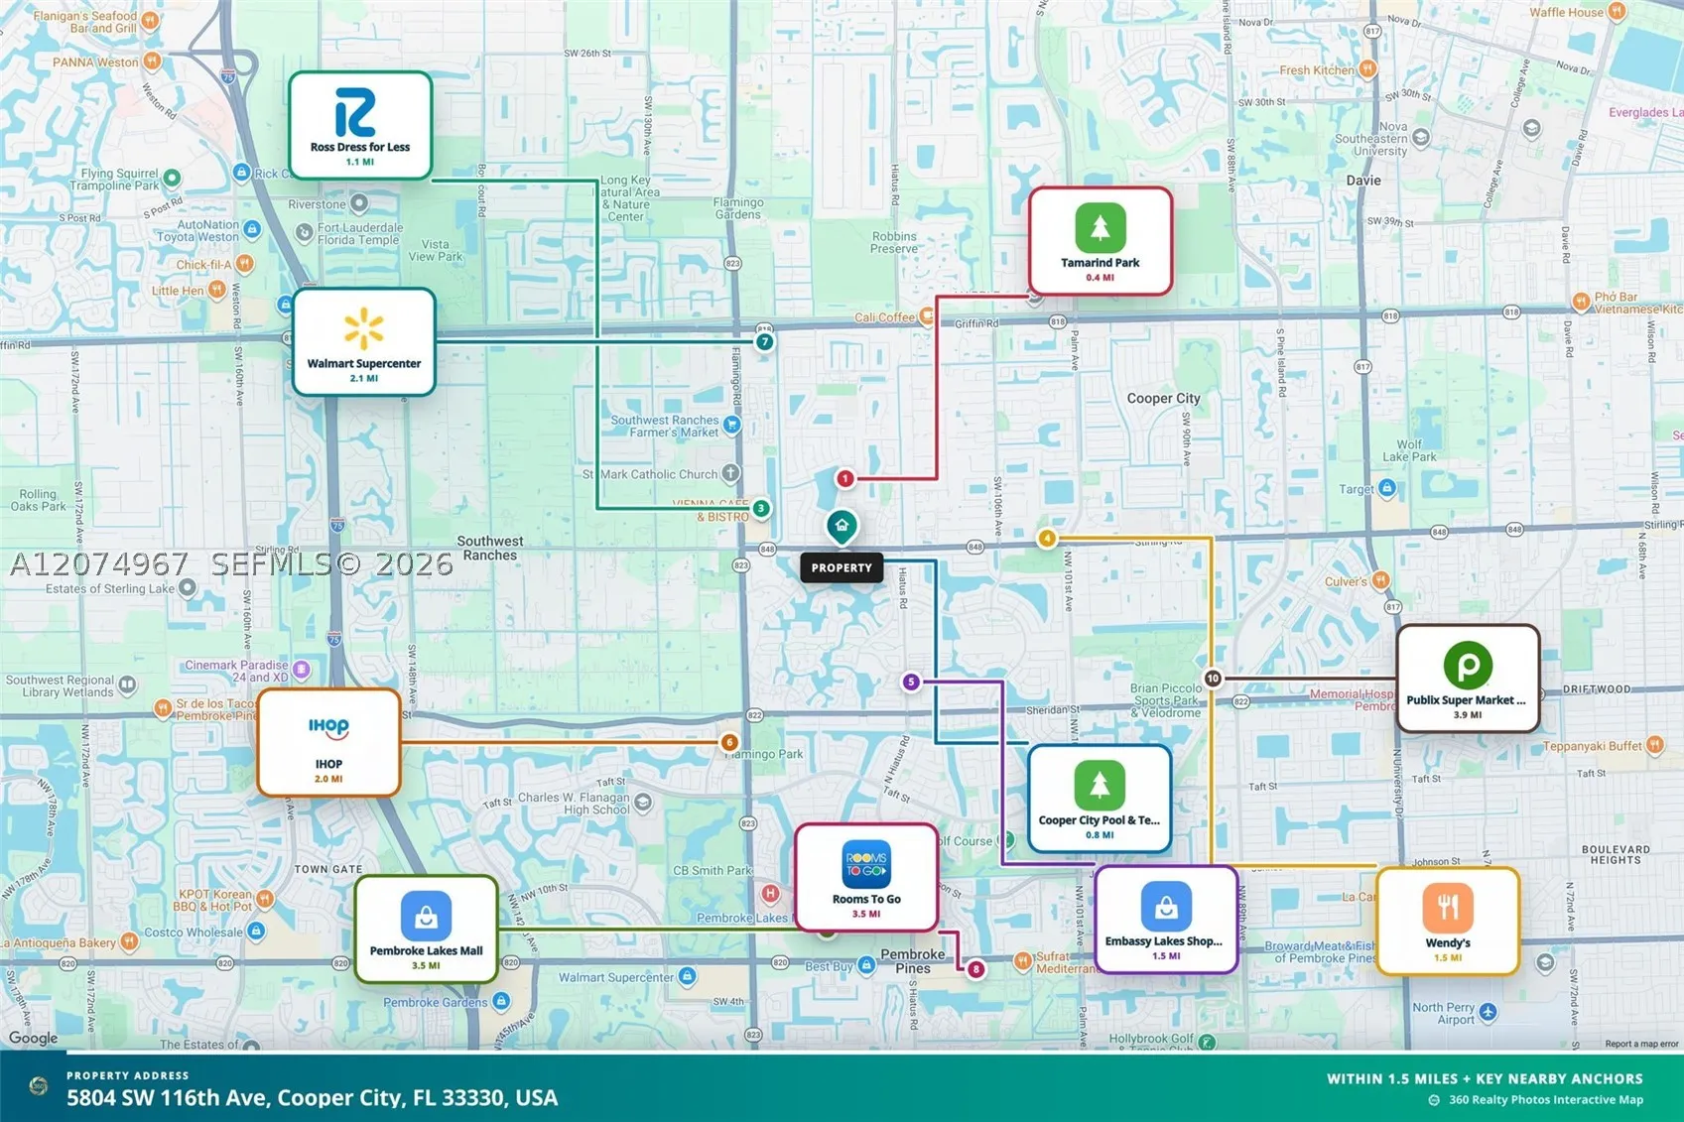
Task: Select numbered route marker 3
Action: (761, 508)
